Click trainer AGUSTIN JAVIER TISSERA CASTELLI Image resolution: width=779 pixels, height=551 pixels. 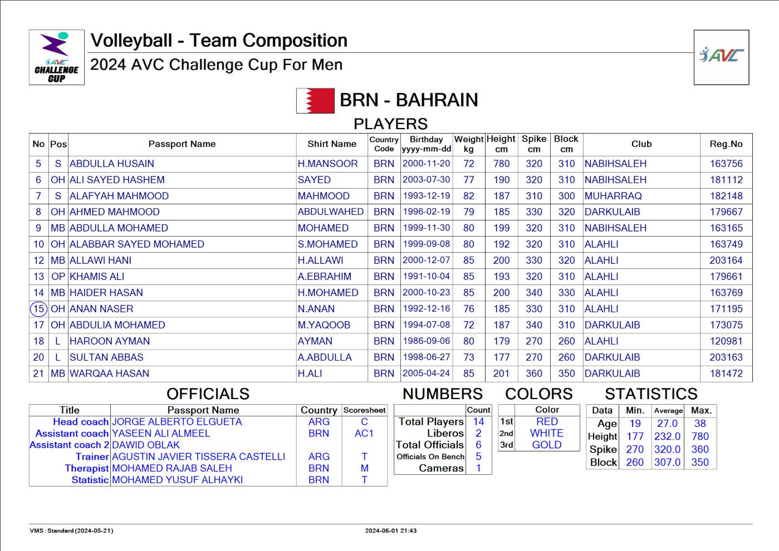click(x=199, y=457)
